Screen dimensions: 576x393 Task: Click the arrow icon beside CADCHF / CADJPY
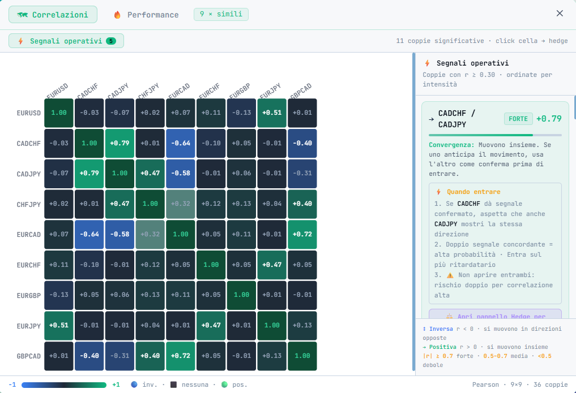431,119
